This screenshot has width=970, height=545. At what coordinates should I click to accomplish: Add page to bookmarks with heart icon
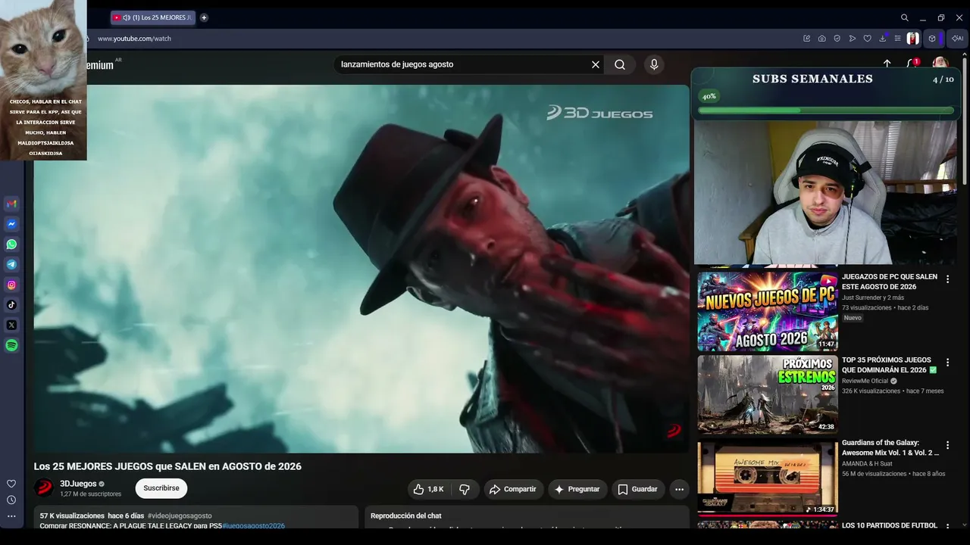pyautogui.click(x=868, y=39)
